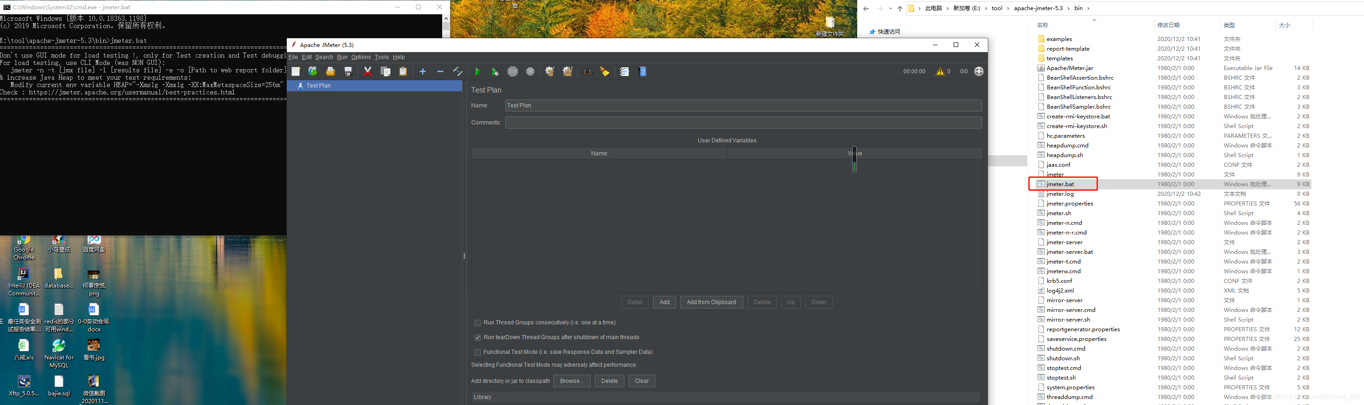Viewport: 1364px width, 405px height.
Task: Select jmeter.bat file in Explorer
Action: click(1060, 184)
